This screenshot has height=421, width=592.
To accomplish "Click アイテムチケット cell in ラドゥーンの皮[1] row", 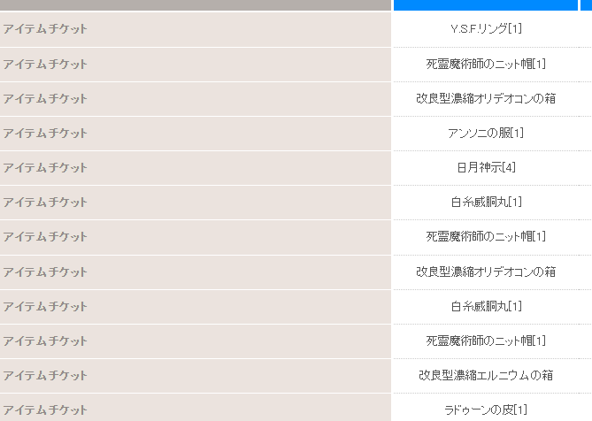I will pos(196,408).
